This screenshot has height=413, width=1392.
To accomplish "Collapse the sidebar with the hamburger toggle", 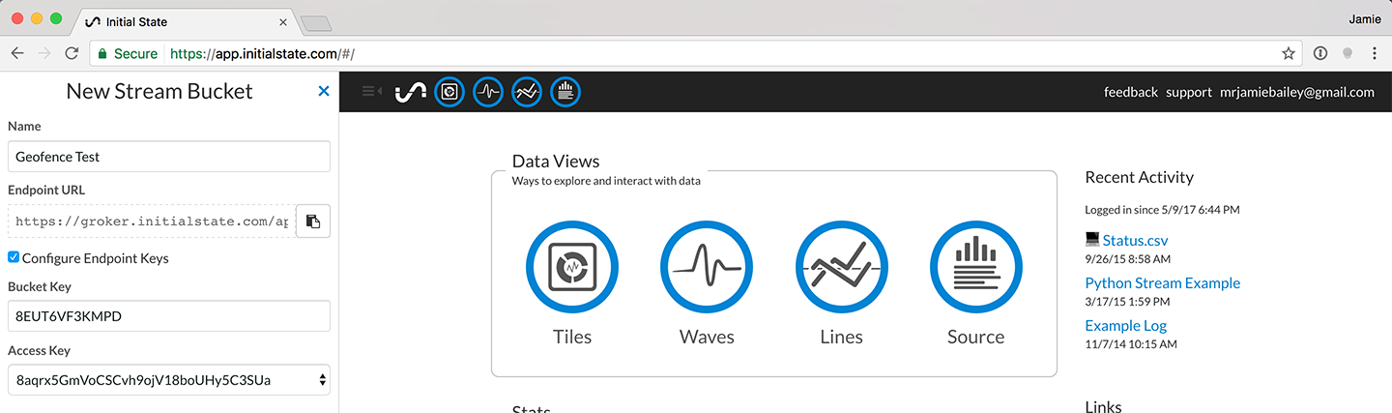I will 371,91.
